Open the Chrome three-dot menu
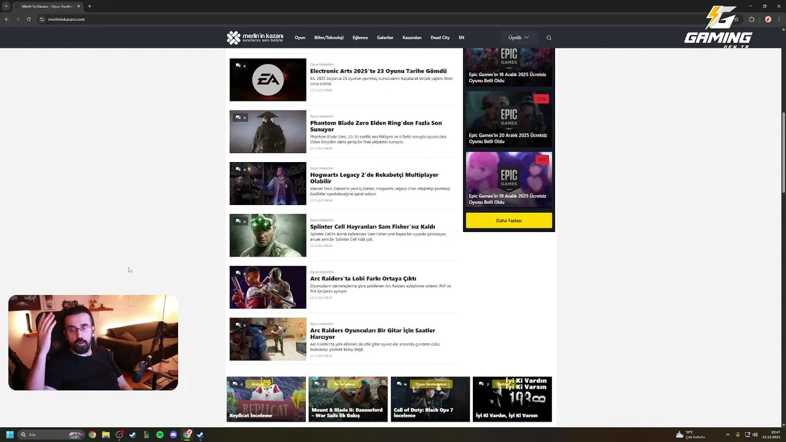 779,19
